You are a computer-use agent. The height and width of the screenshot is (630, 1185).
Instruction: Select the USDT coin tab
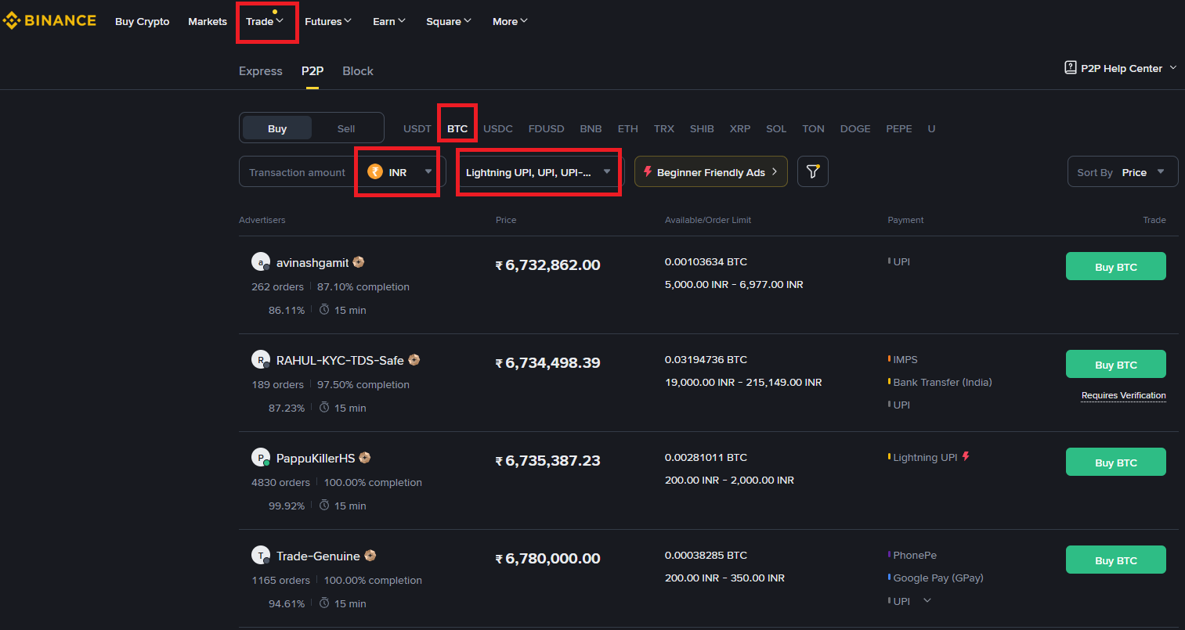point(417,128)
